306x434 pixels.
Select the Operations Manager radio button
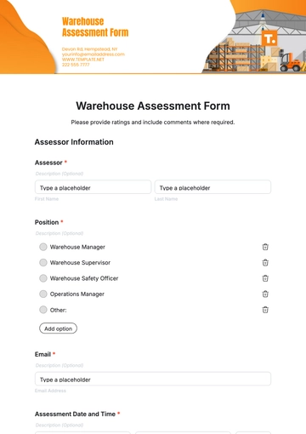(43, 294)
